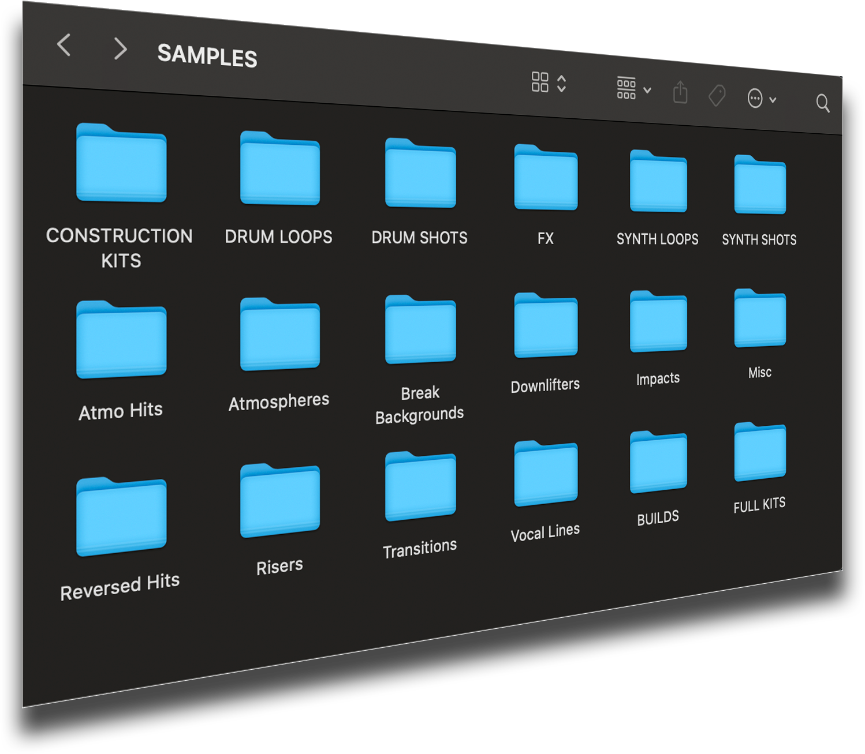Click the Back navigation arrow
Image resolution: width=865 pixels, height=754 pixels.
coord(64,45)
